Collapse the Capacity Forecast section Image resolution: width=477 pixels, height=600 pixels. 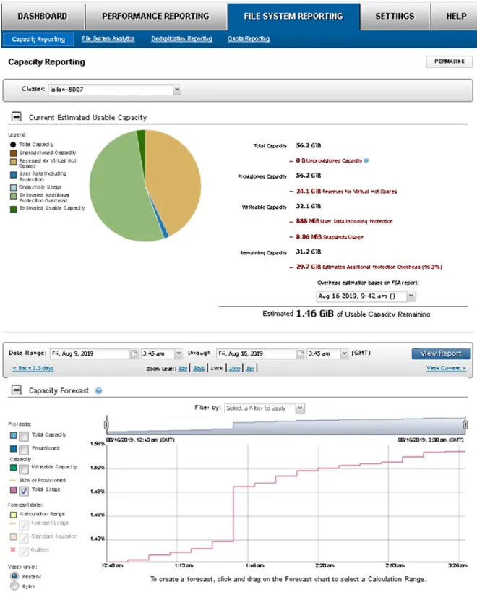17,390
